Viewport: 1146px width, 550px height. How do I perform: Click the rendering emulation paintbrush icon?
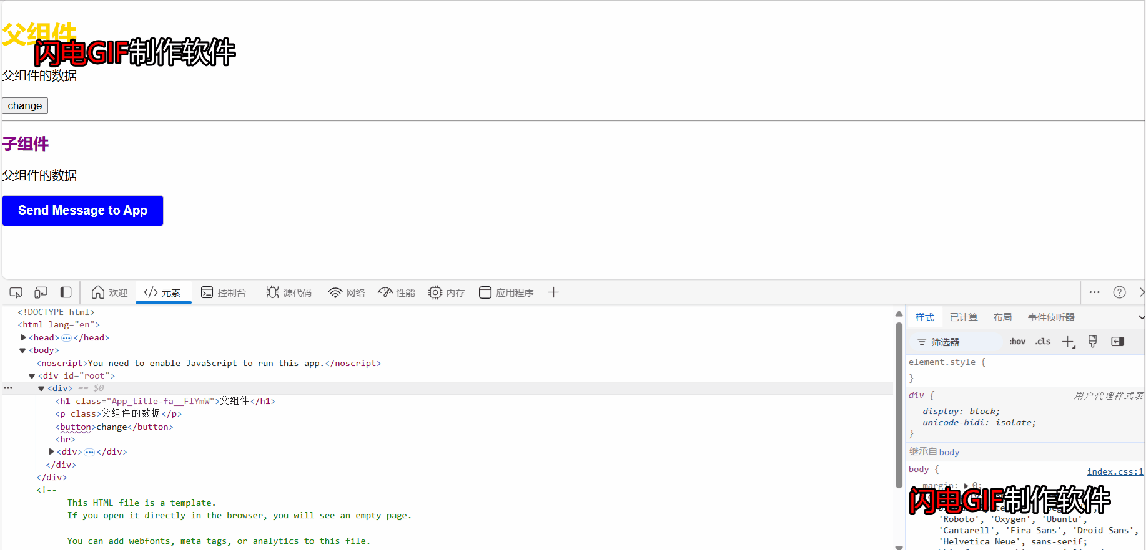click(x=1092, y=342)
